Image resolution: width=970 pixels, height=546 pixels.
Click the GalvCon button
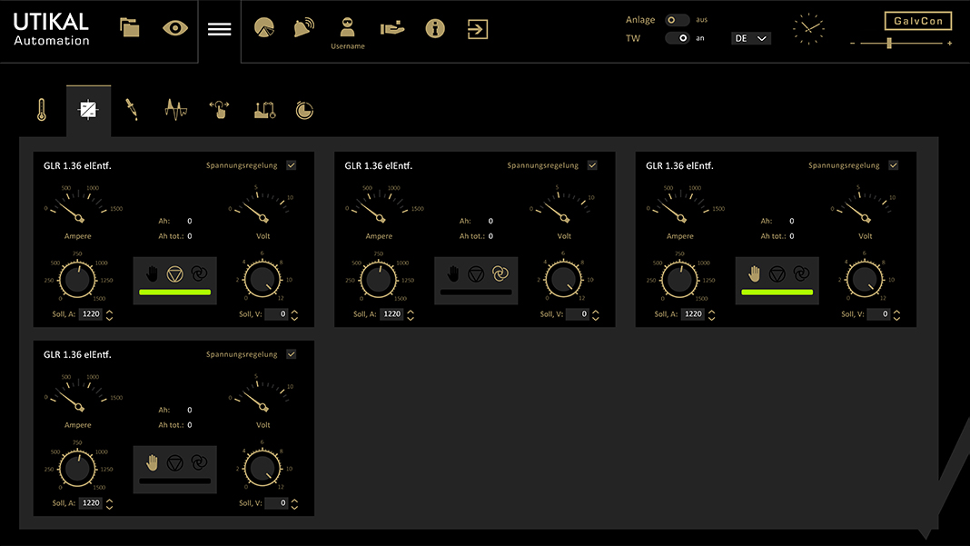click(x=917, y=21)
